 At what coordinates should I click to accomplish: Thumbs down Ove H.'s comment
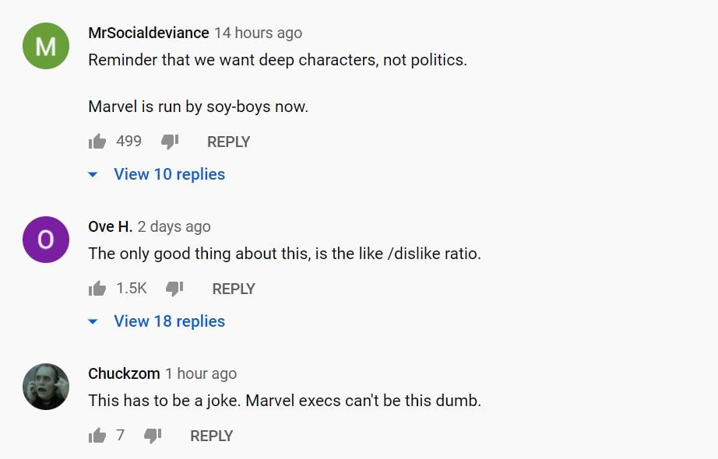[174, 289]
